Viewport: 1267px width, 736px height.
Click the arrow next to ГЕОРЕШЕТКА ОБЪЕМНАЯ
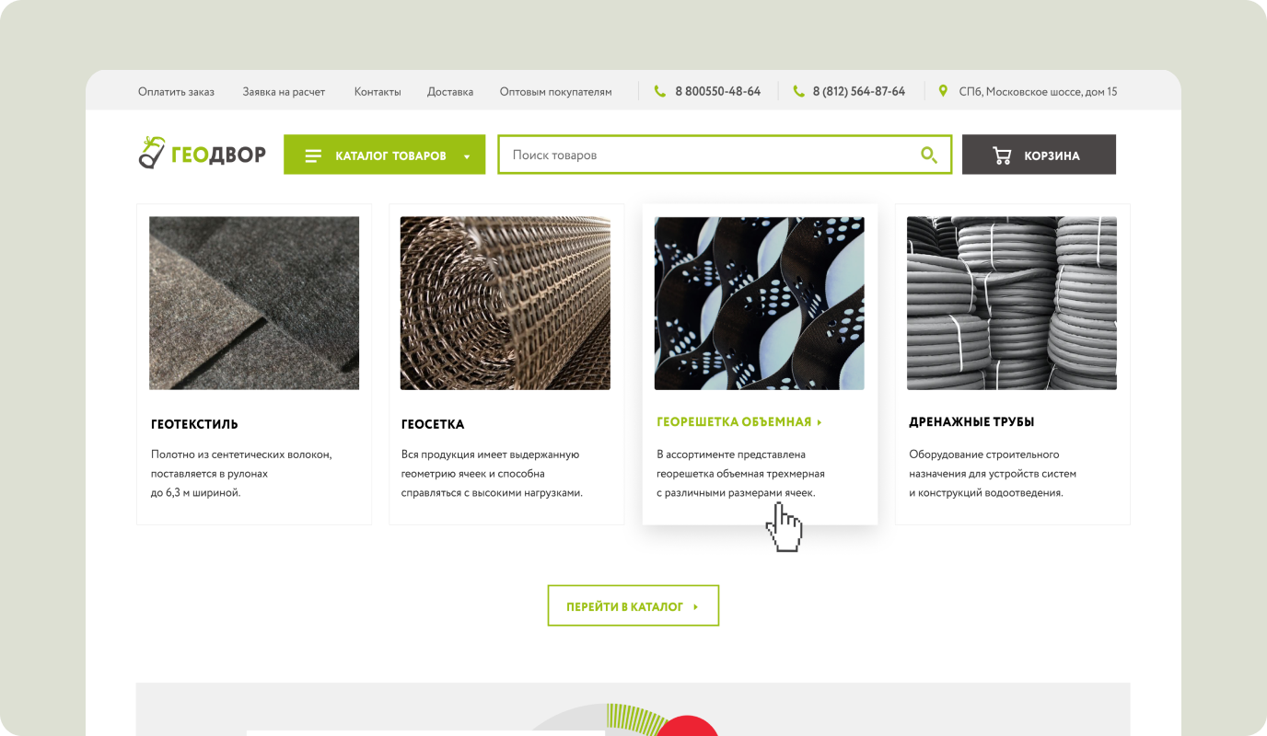coord(819,422)
